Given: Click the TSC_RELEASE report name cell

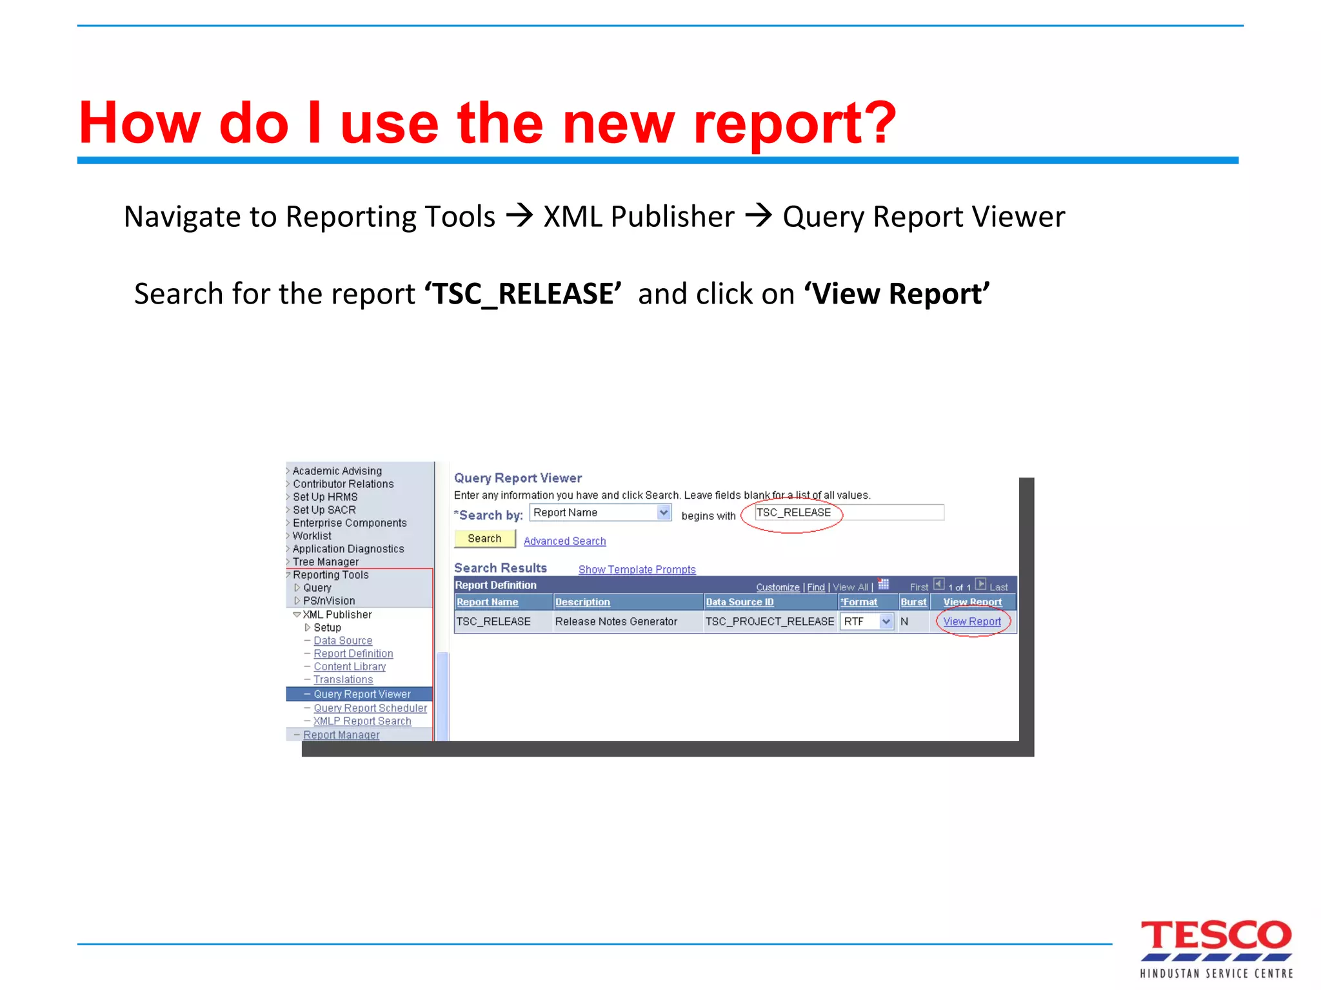Looking at the screenshot, I should click(x=493, y=621).
